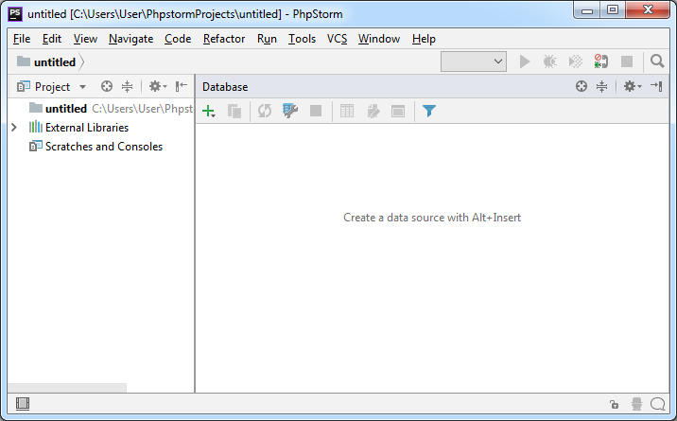The image size is (677, 421).
Task: Open the run configuration dropdown
Action: click(474, 61)
